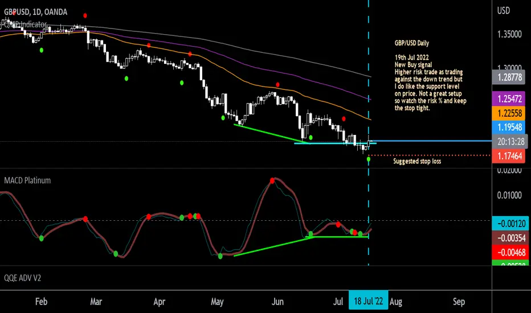Click the 20:13:28 countdown timer label
The image size is (531, 313).
pyautogui.click(x=509, y=142)
